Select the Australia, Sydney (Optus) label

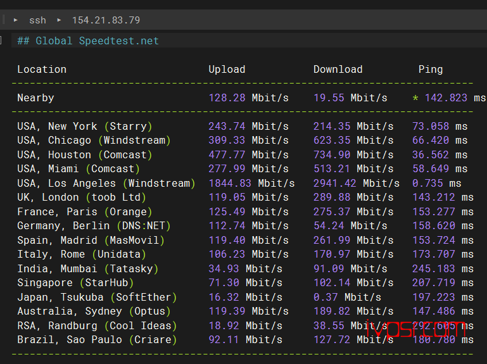94,311
